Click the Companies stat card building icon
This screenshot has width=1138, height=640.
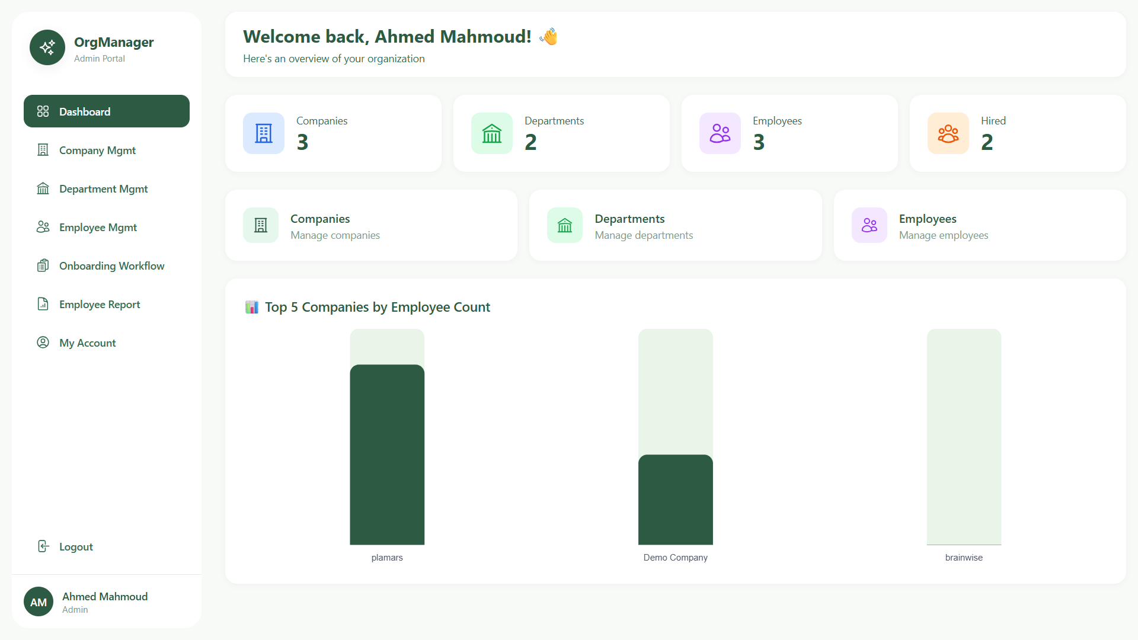point(263,133)
